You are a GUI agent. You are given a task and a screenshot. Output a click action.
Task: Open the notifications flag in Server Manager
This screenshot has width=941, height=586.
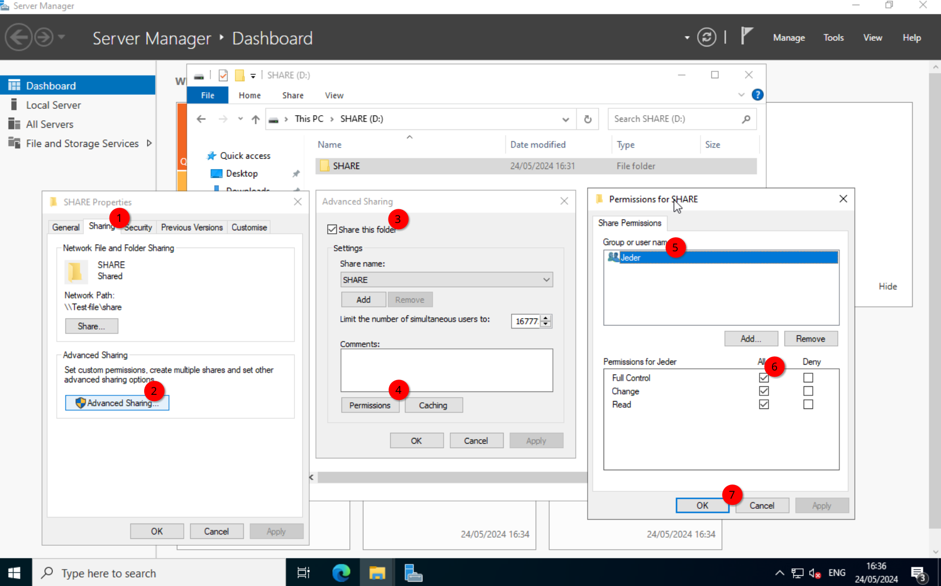pos(747,36)
